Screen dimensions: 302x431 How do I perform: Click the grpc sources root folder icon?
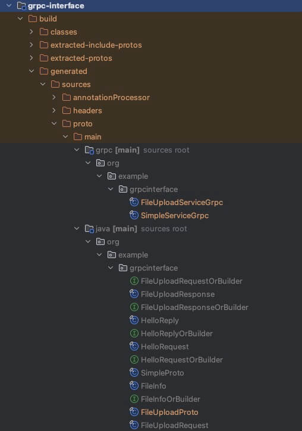click(x=89, y=150)
